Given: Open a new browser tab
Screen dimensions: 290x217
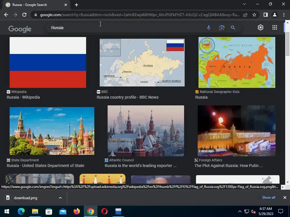Looking at the screenshot, I should (76, 5).
